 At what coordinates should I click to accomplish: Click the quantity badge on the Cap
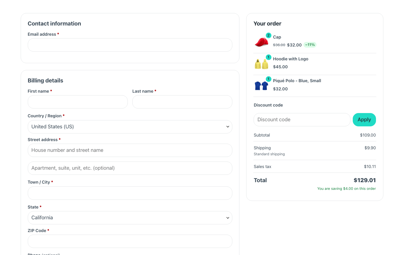pyautogui.click(x=269, y=35)
